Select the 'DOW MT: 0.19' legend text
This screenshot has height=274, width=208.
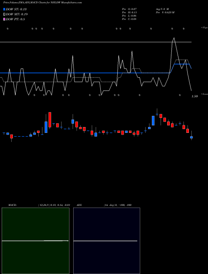[17, 15]
